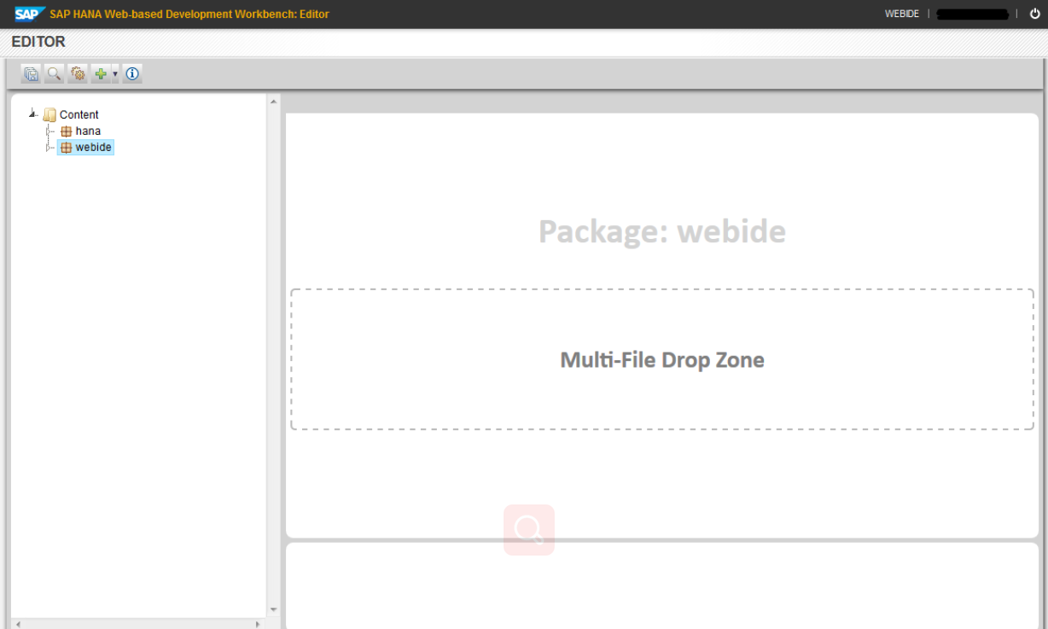Collapse the Content node in the tree

32,112
